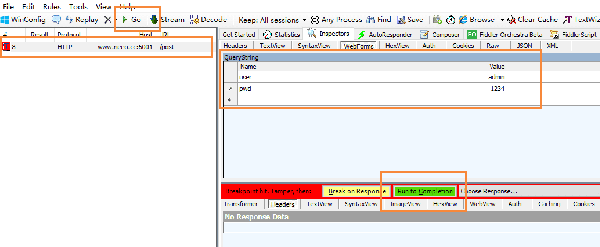
Task: Open the View menu
Action: (103, 7)
